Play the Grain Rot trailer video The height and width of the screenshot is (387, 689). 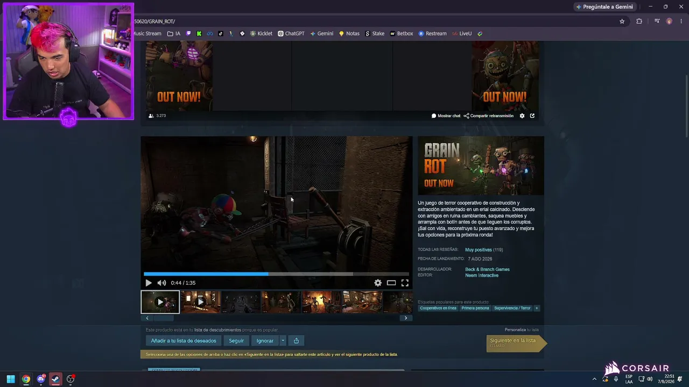149,283
